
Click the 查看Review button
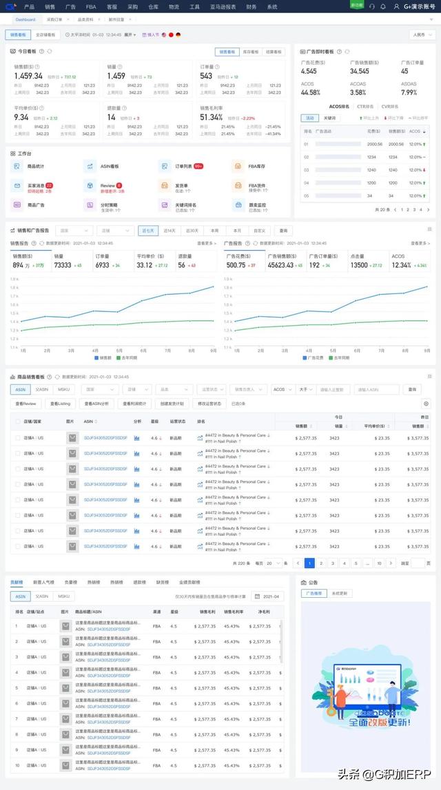pyautogui.click(x=25, y=404)
